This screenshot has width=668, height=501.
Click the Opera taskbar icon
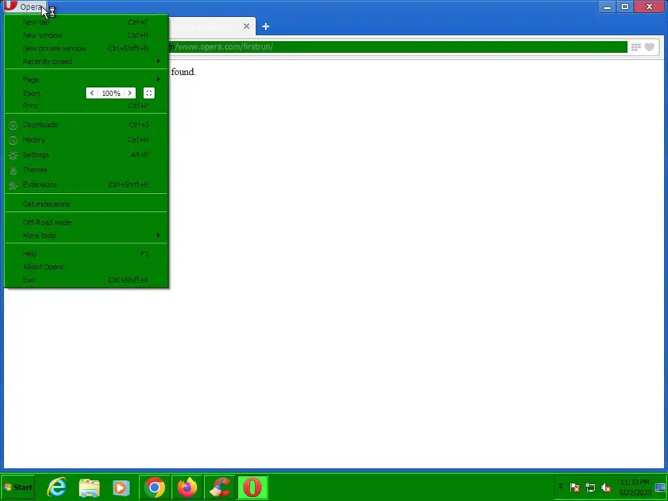click(252, 487)
